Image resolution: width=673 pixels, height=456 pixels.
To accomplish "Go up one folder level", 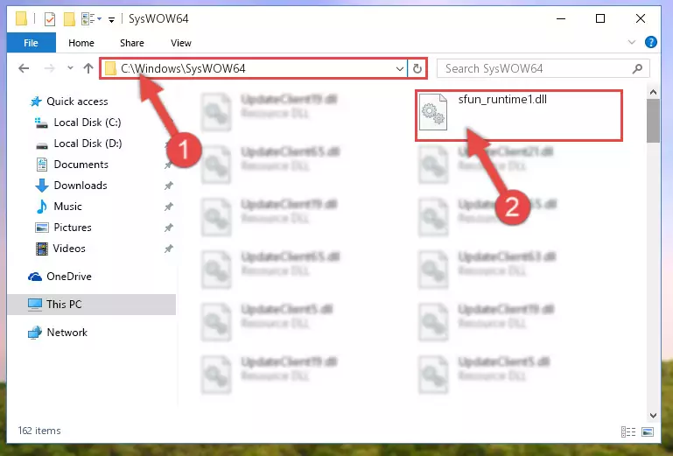I will click(x=88, y=68).
